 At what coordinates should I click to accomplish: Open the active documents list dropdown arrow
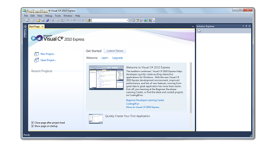(x=193, y=26)
